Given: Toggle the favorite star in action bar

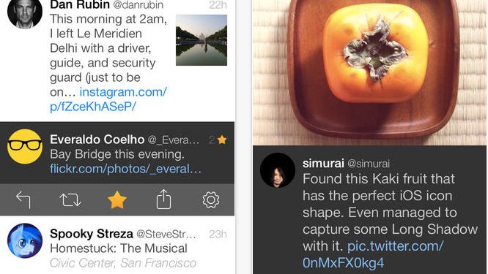Looking at the screenshot, I should 117,199.
